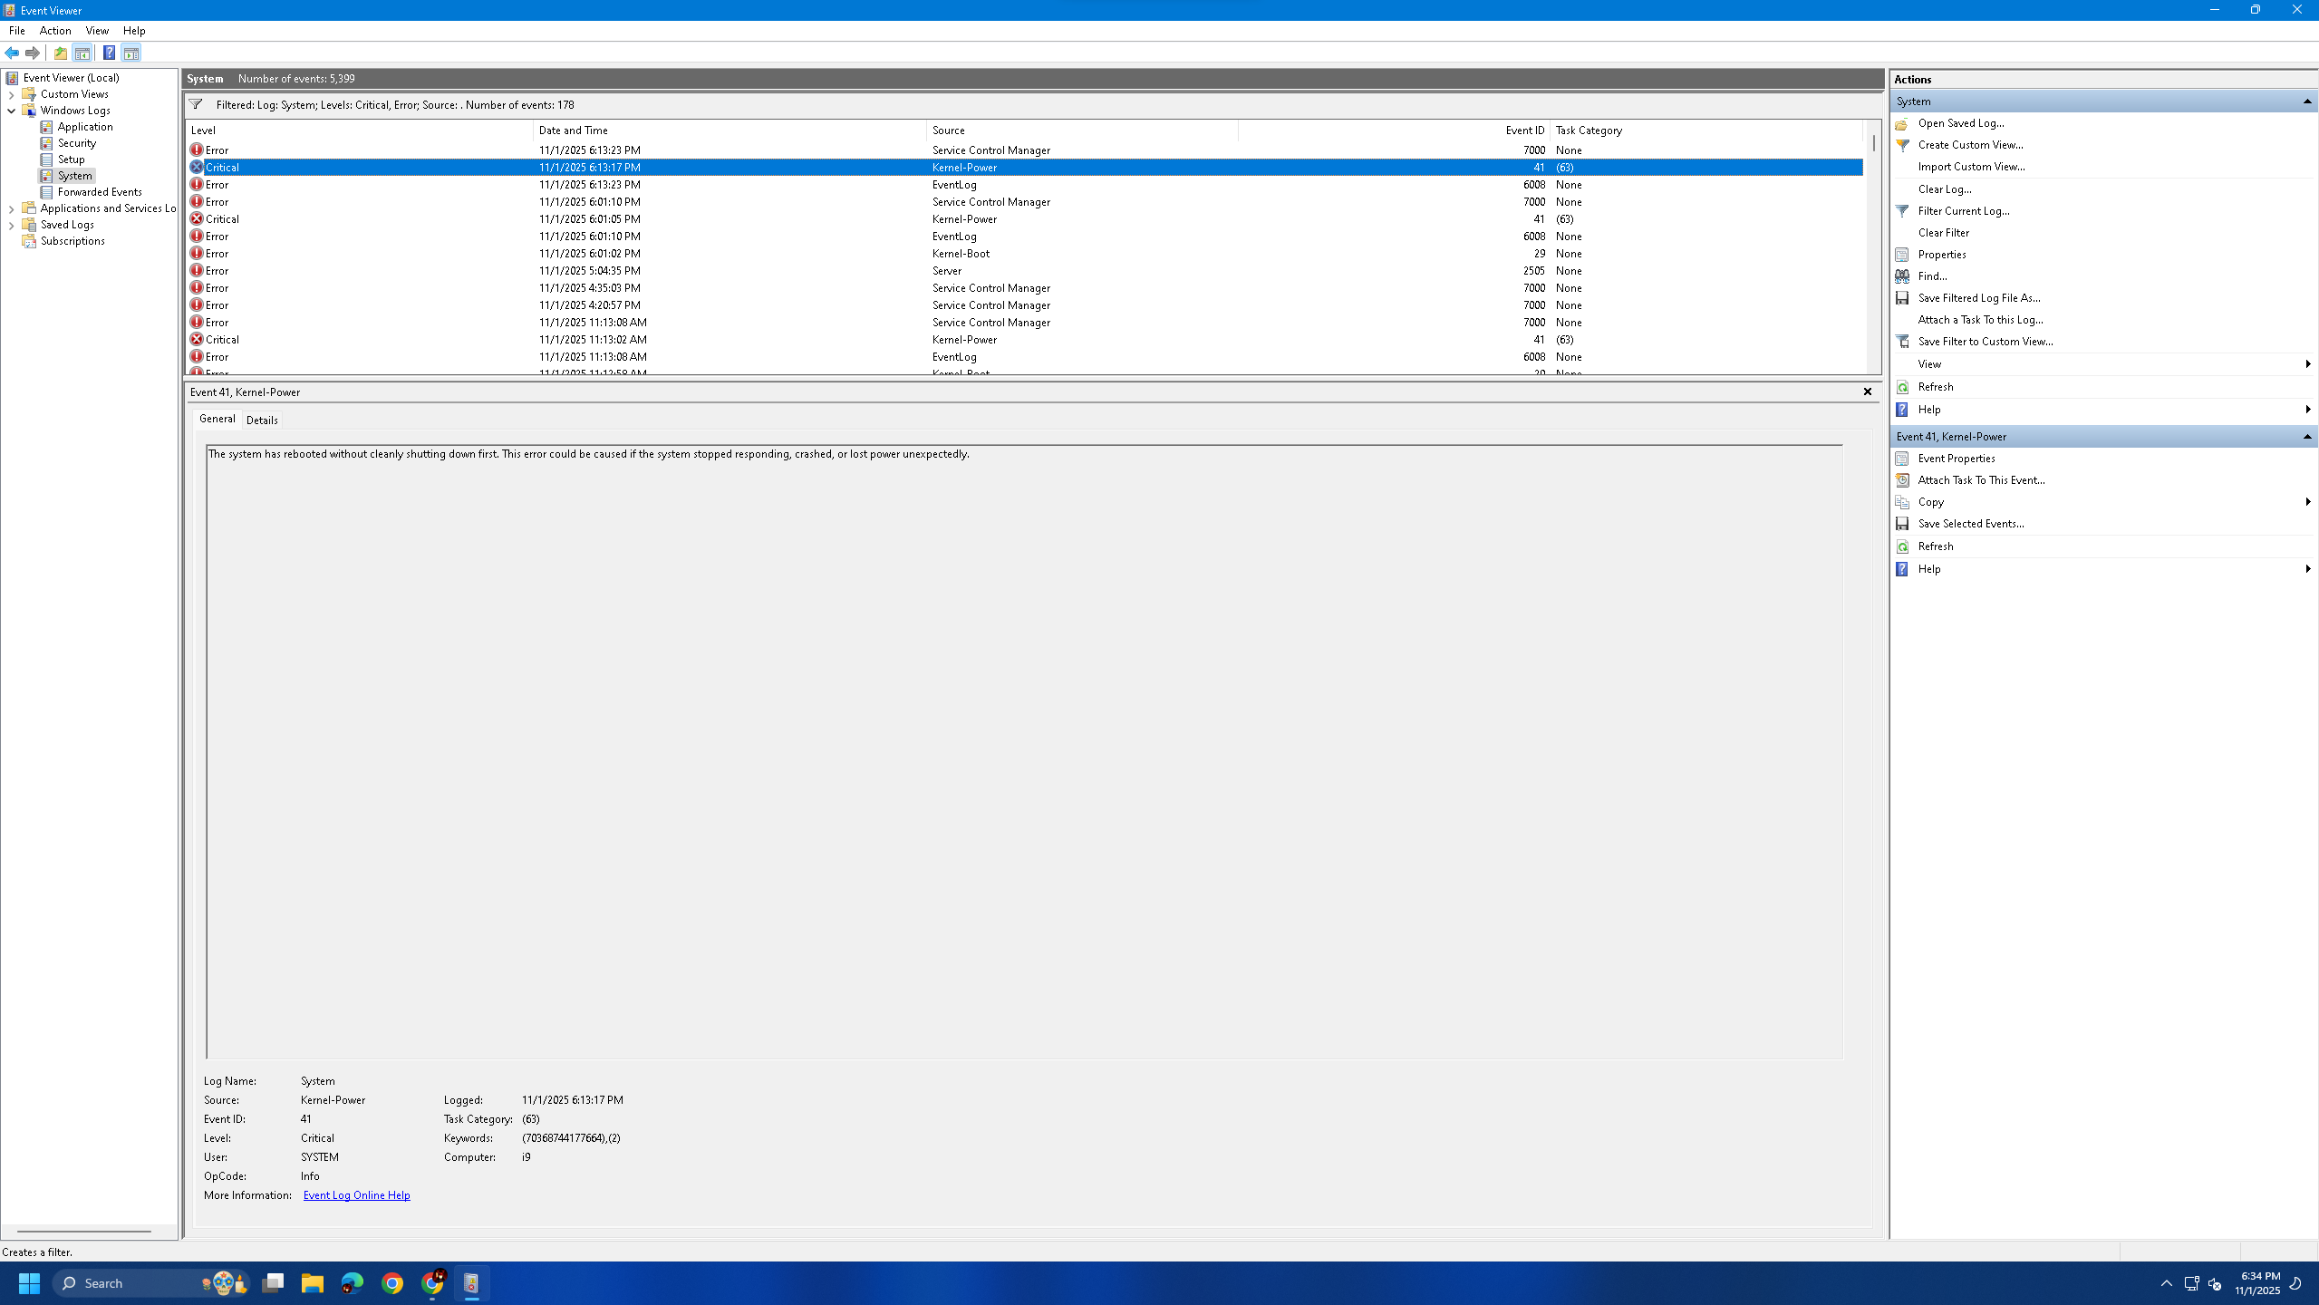Click the Help toolbar icon

(109, 53)
